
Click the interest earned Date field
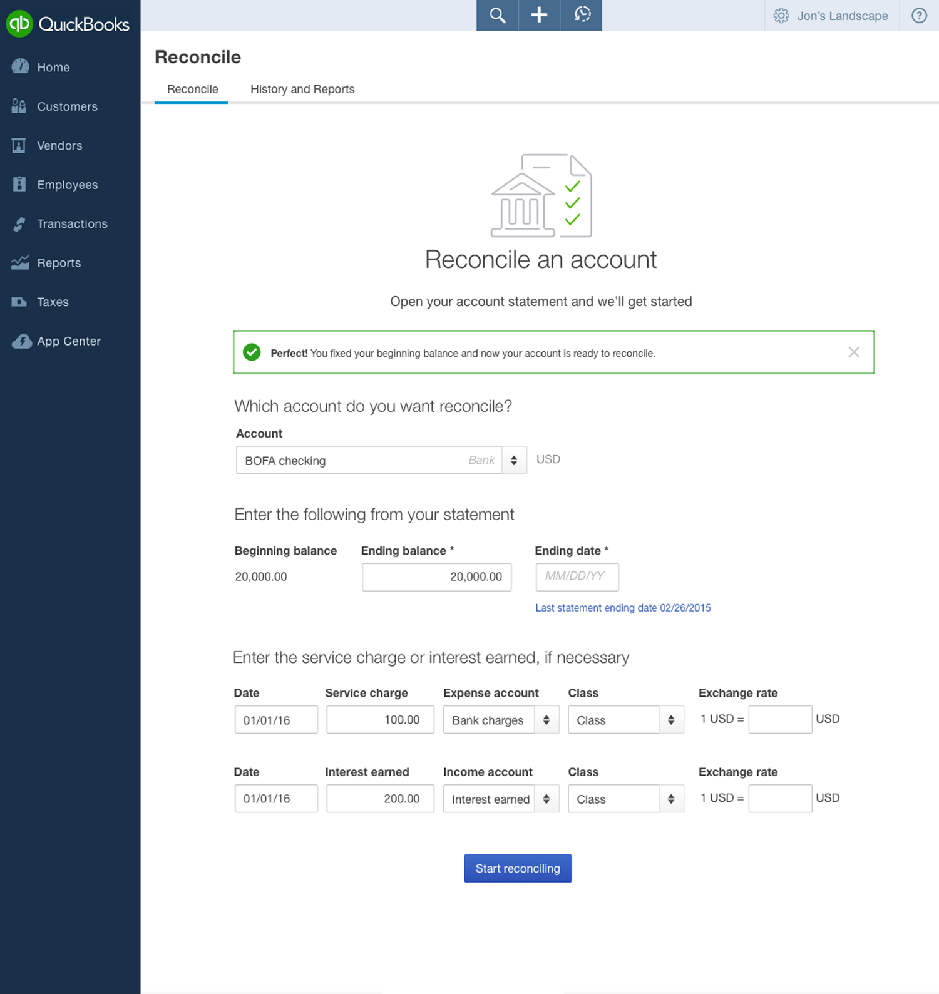point(276,799)
